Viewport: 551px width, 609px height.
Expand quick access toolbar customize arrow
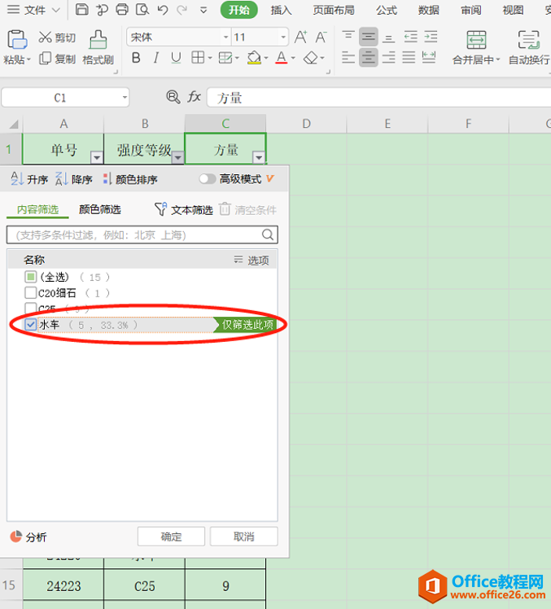tap(203, 10)
